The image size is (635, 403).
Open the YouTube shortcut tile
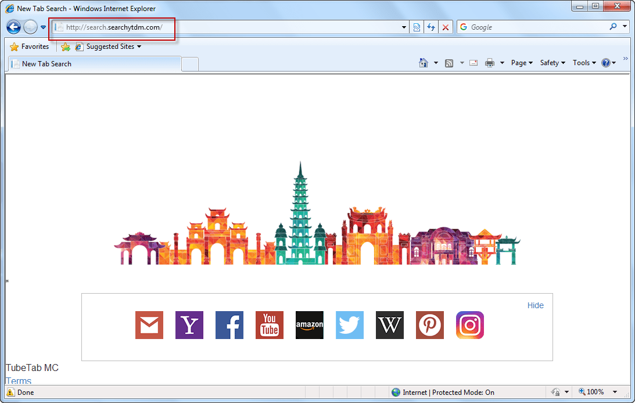[x=270, y=325]
